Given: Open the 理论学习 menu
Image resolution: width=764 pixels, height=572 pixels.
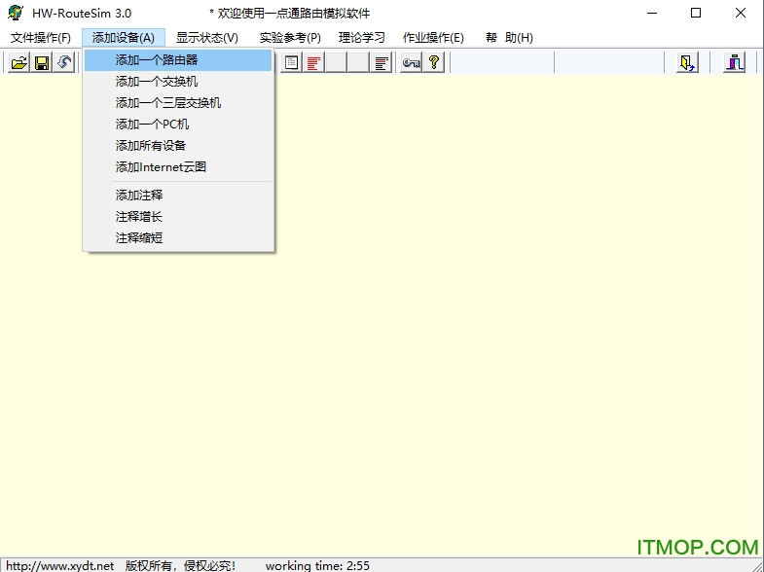Looking at the screenshot, I should pos(361,38).
